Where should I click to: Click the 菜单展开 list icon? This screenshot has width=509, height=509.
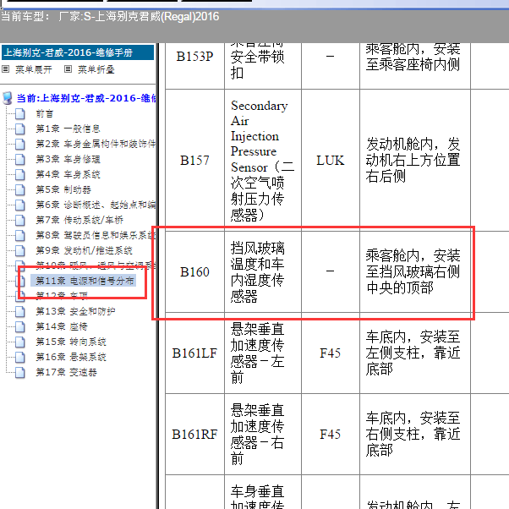6,69
